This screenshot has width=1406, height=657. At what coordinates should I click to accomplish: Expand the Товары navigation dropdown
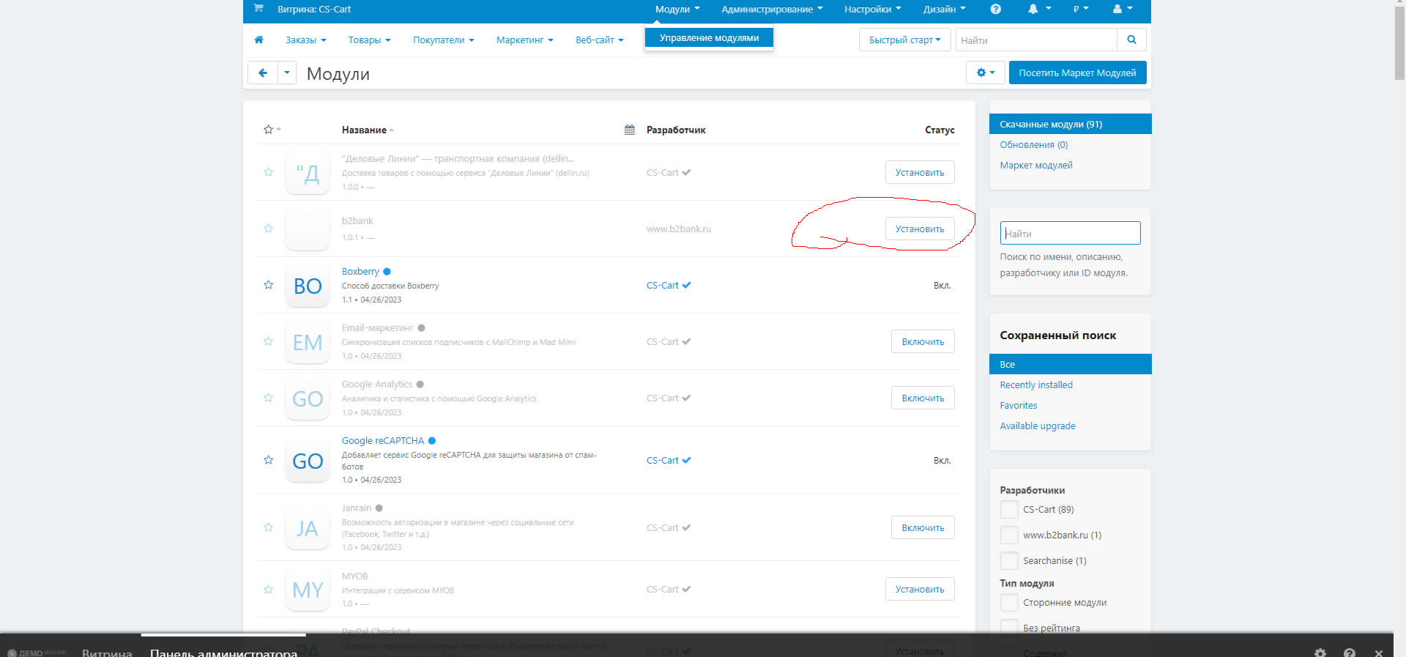[x=369, y=40]
